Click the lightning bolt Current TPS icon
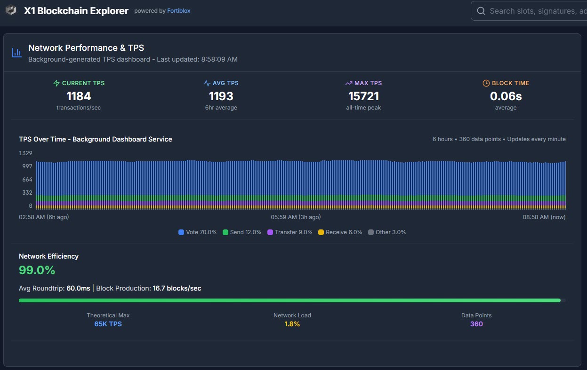Screen dimensions: 587x370 [x=56, y=83]
